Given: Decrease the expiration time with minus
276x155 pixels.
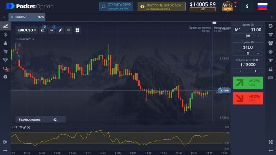Looking at the screenshot, I should pos(238,36).
